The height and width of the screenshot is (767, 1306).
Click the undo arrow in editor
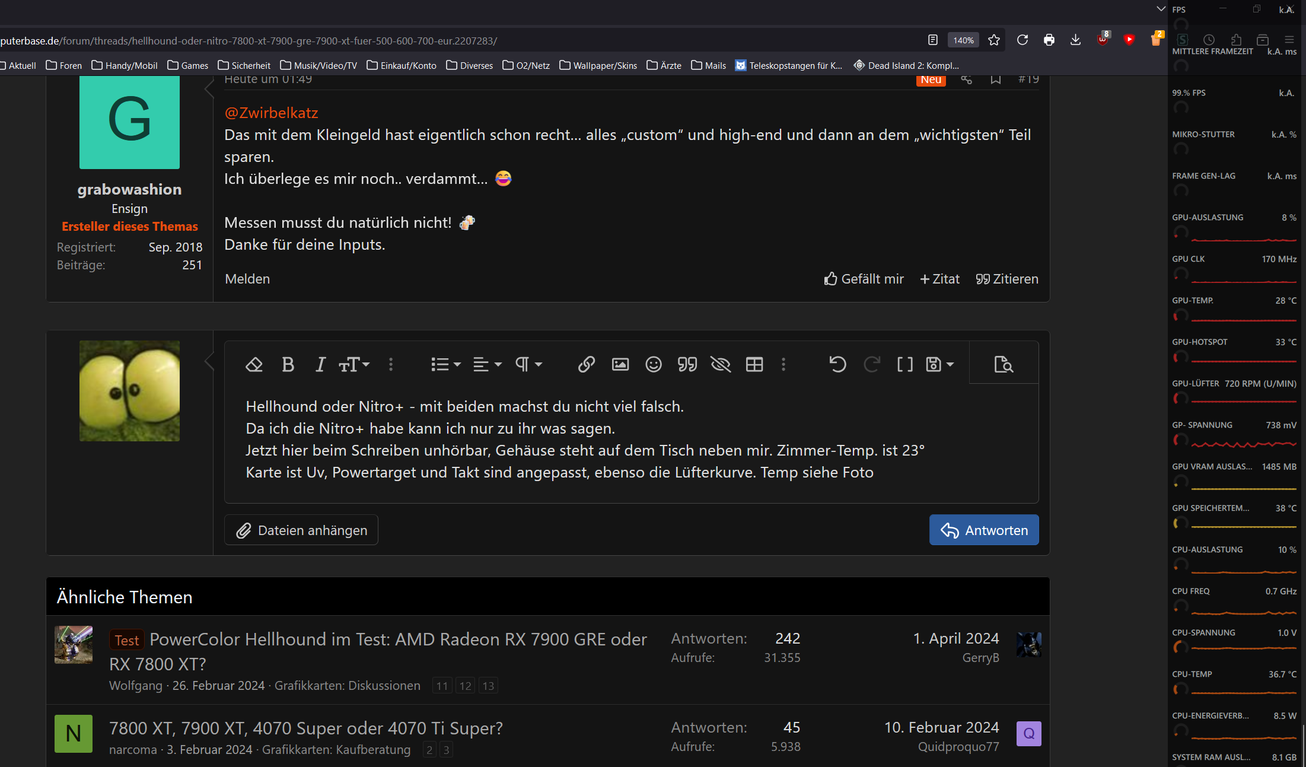(x=837, y=364)
